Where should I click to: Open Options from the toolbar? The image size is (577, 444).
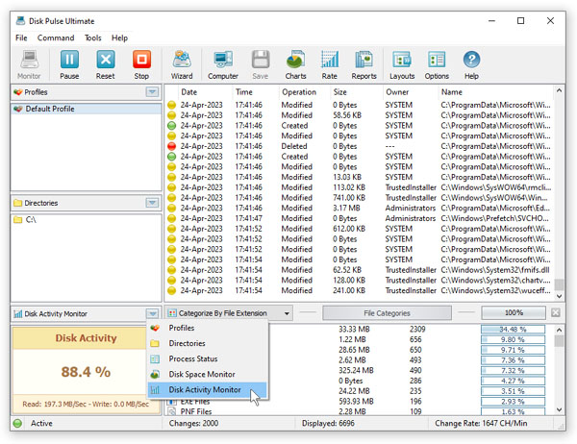pyautogui.click(x=437, y=64)
